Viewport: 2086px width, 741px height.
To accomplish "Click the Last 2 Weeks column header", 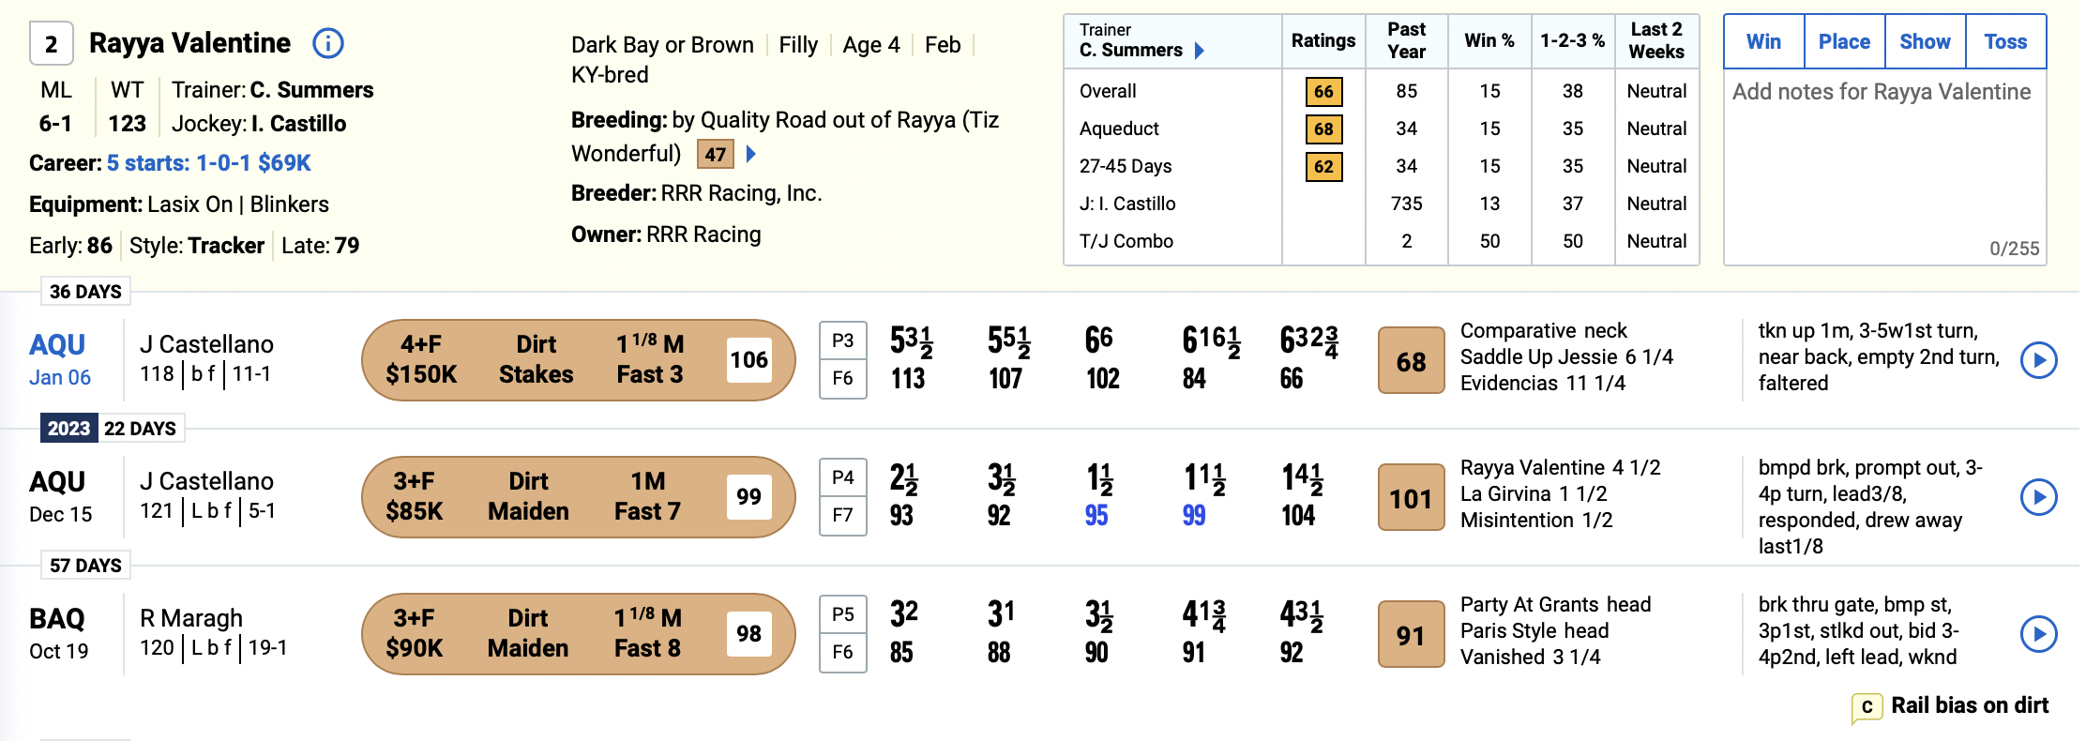I will click(1656, 41).
